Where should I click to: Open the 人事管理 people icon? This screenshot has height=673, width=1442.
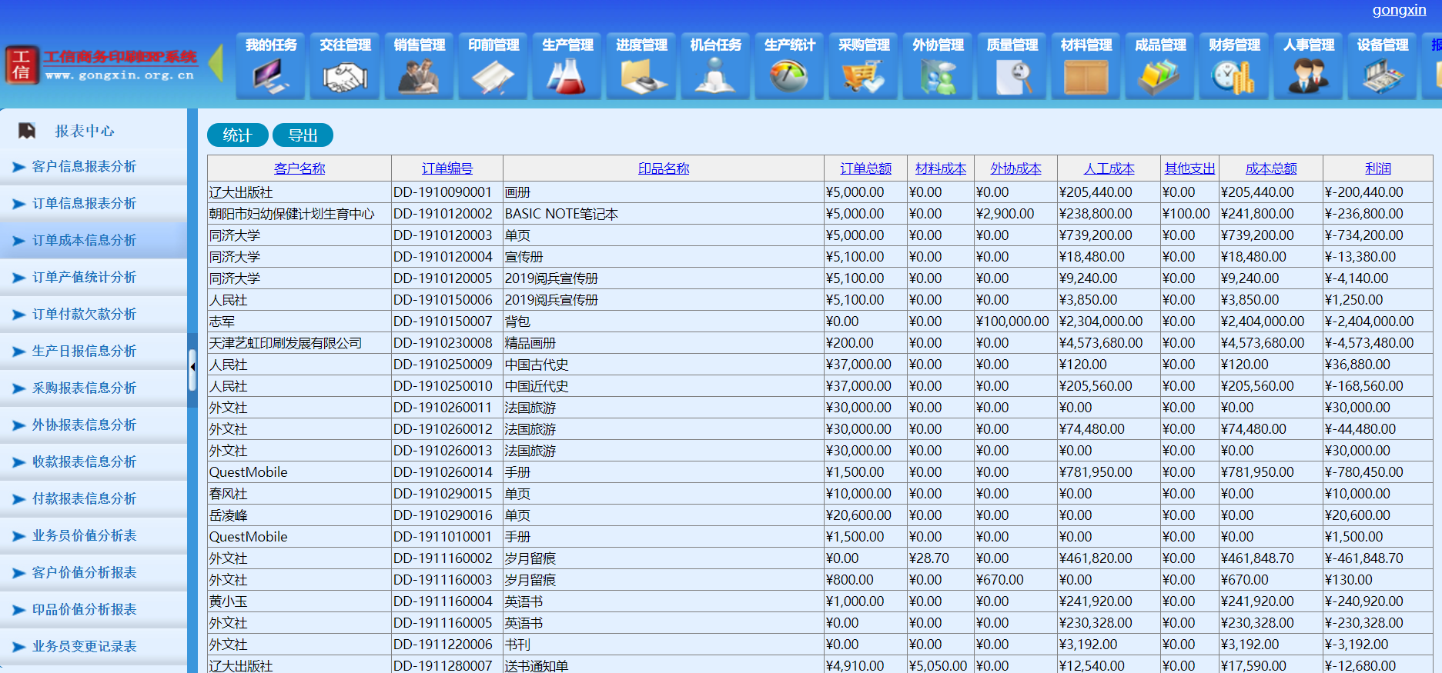(1308, 75)
